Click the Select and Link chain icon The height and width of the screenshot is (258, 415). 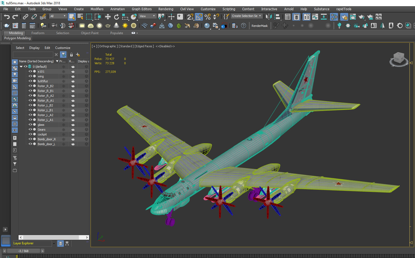[x=25, y=17]
